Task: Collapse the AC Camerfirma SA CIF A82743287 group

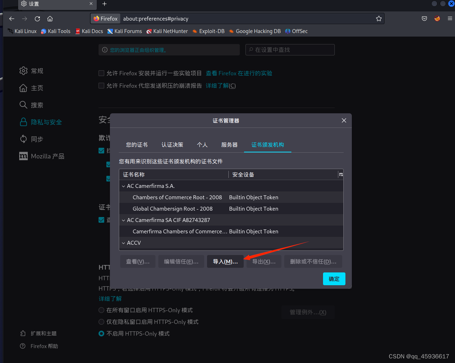Action: [123, 220]
